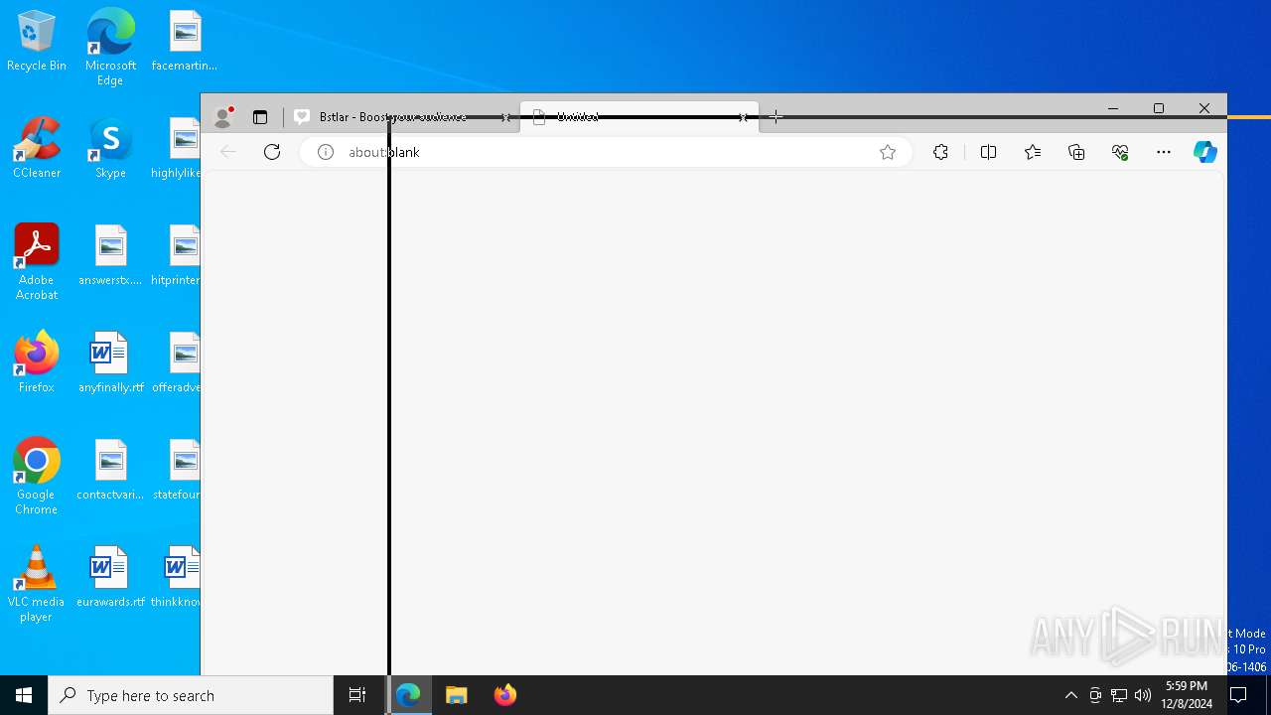Focus the about:blank address bar

click(606, 152)
